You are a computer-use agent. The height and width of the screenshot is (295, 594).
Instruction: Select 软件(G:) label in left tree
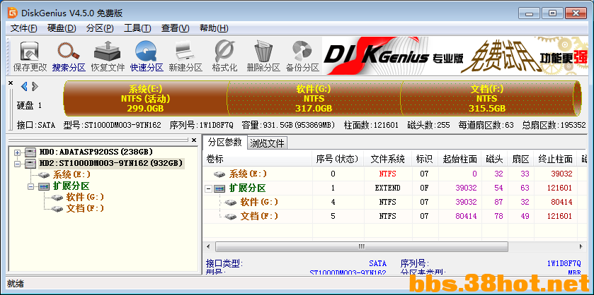pyautogui.click(x=85, y=197)
